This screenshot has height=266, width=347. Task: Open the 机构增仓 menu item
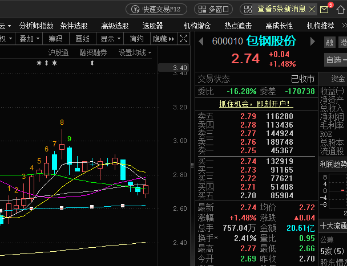click(197, 26)
